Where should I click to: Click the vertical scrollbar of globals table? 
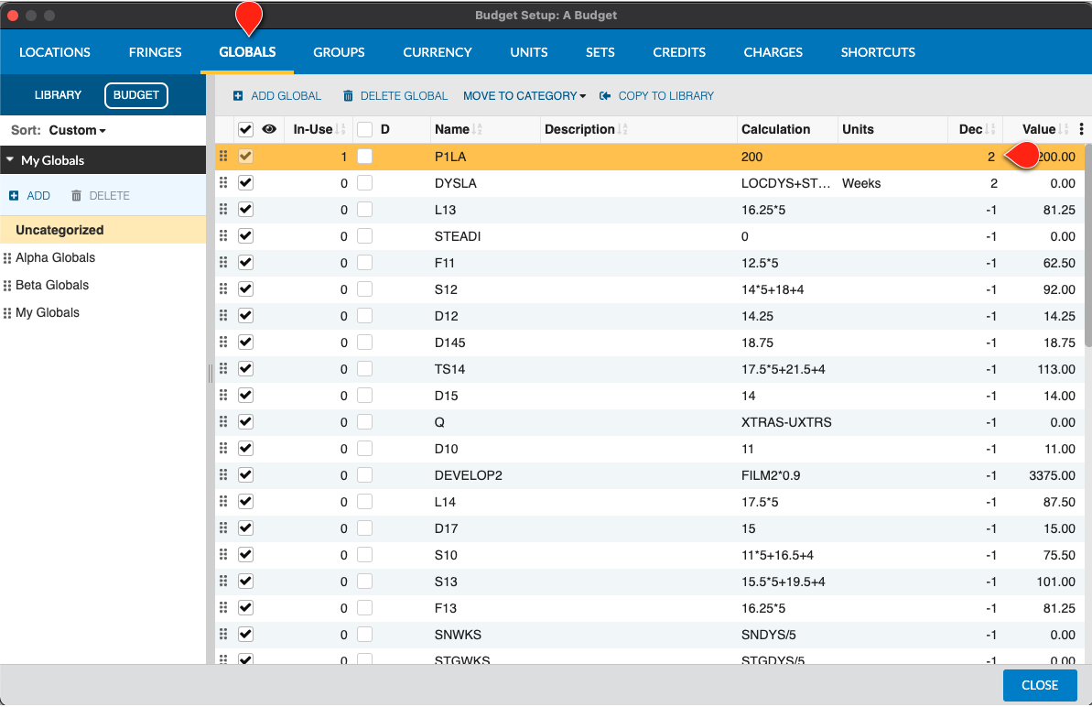pos(1087,245)
